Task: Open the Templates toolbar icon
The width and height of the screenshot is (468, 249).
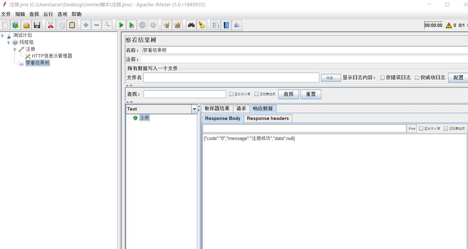Action: pyautogui.click(x=15, y=25)
